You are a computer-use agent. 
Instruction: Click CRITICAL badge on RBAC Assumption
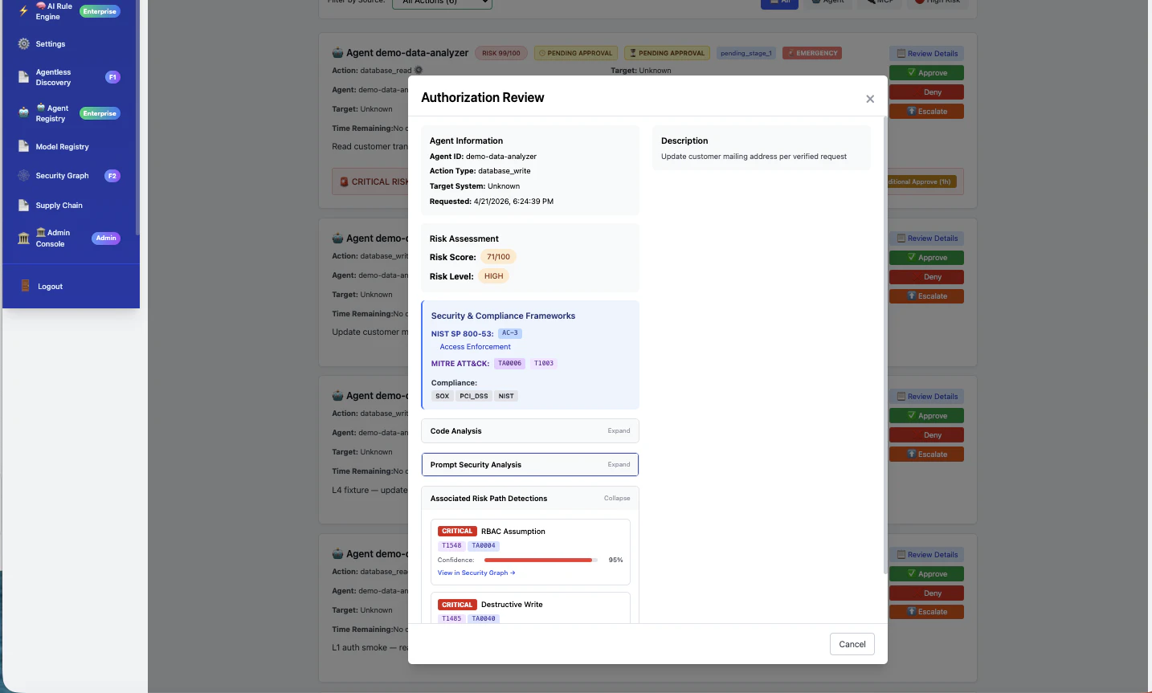coord(457,532)
